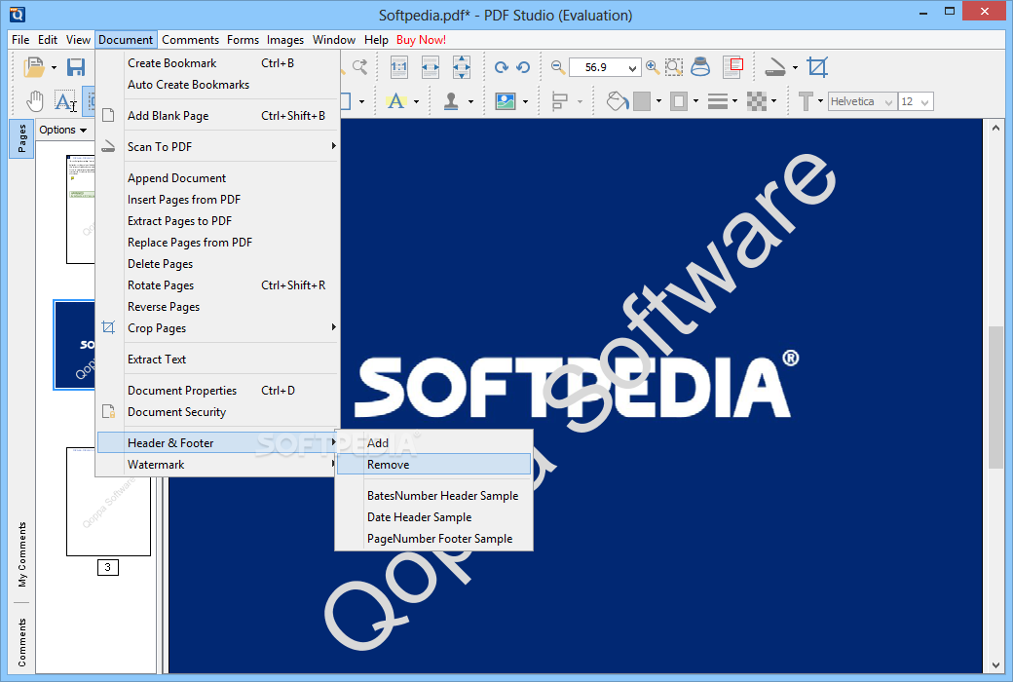Select PageNumber Footer Sample
Image resolution: width=1013 pixels, height=682 pixels.
point(433,539)
